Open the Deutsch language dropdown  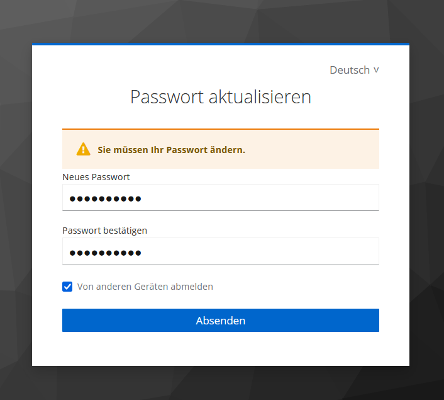[x=350, y=70]
